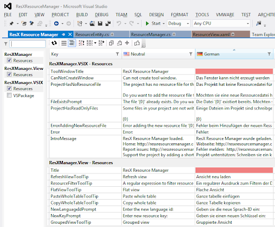Click the Key column filter funnel
The height and width of the screenshot is (227, 275).
(117, 54)
